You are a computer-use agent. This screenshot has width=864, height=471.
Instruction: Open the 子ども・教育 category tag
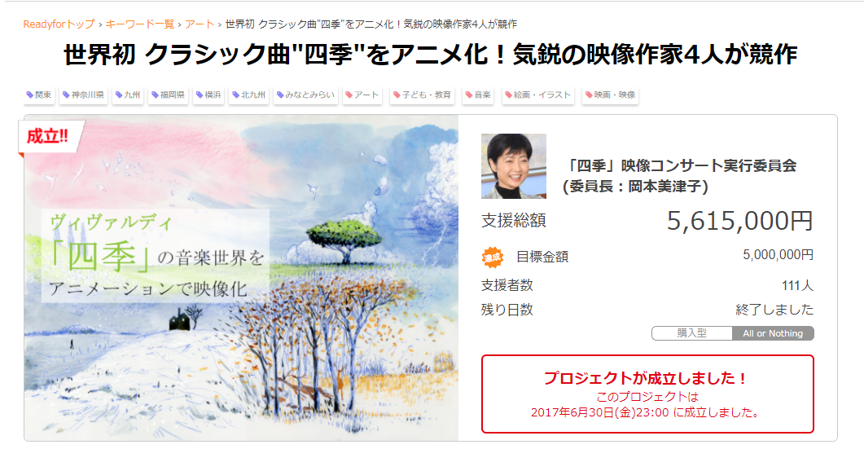tap(422, 95)
